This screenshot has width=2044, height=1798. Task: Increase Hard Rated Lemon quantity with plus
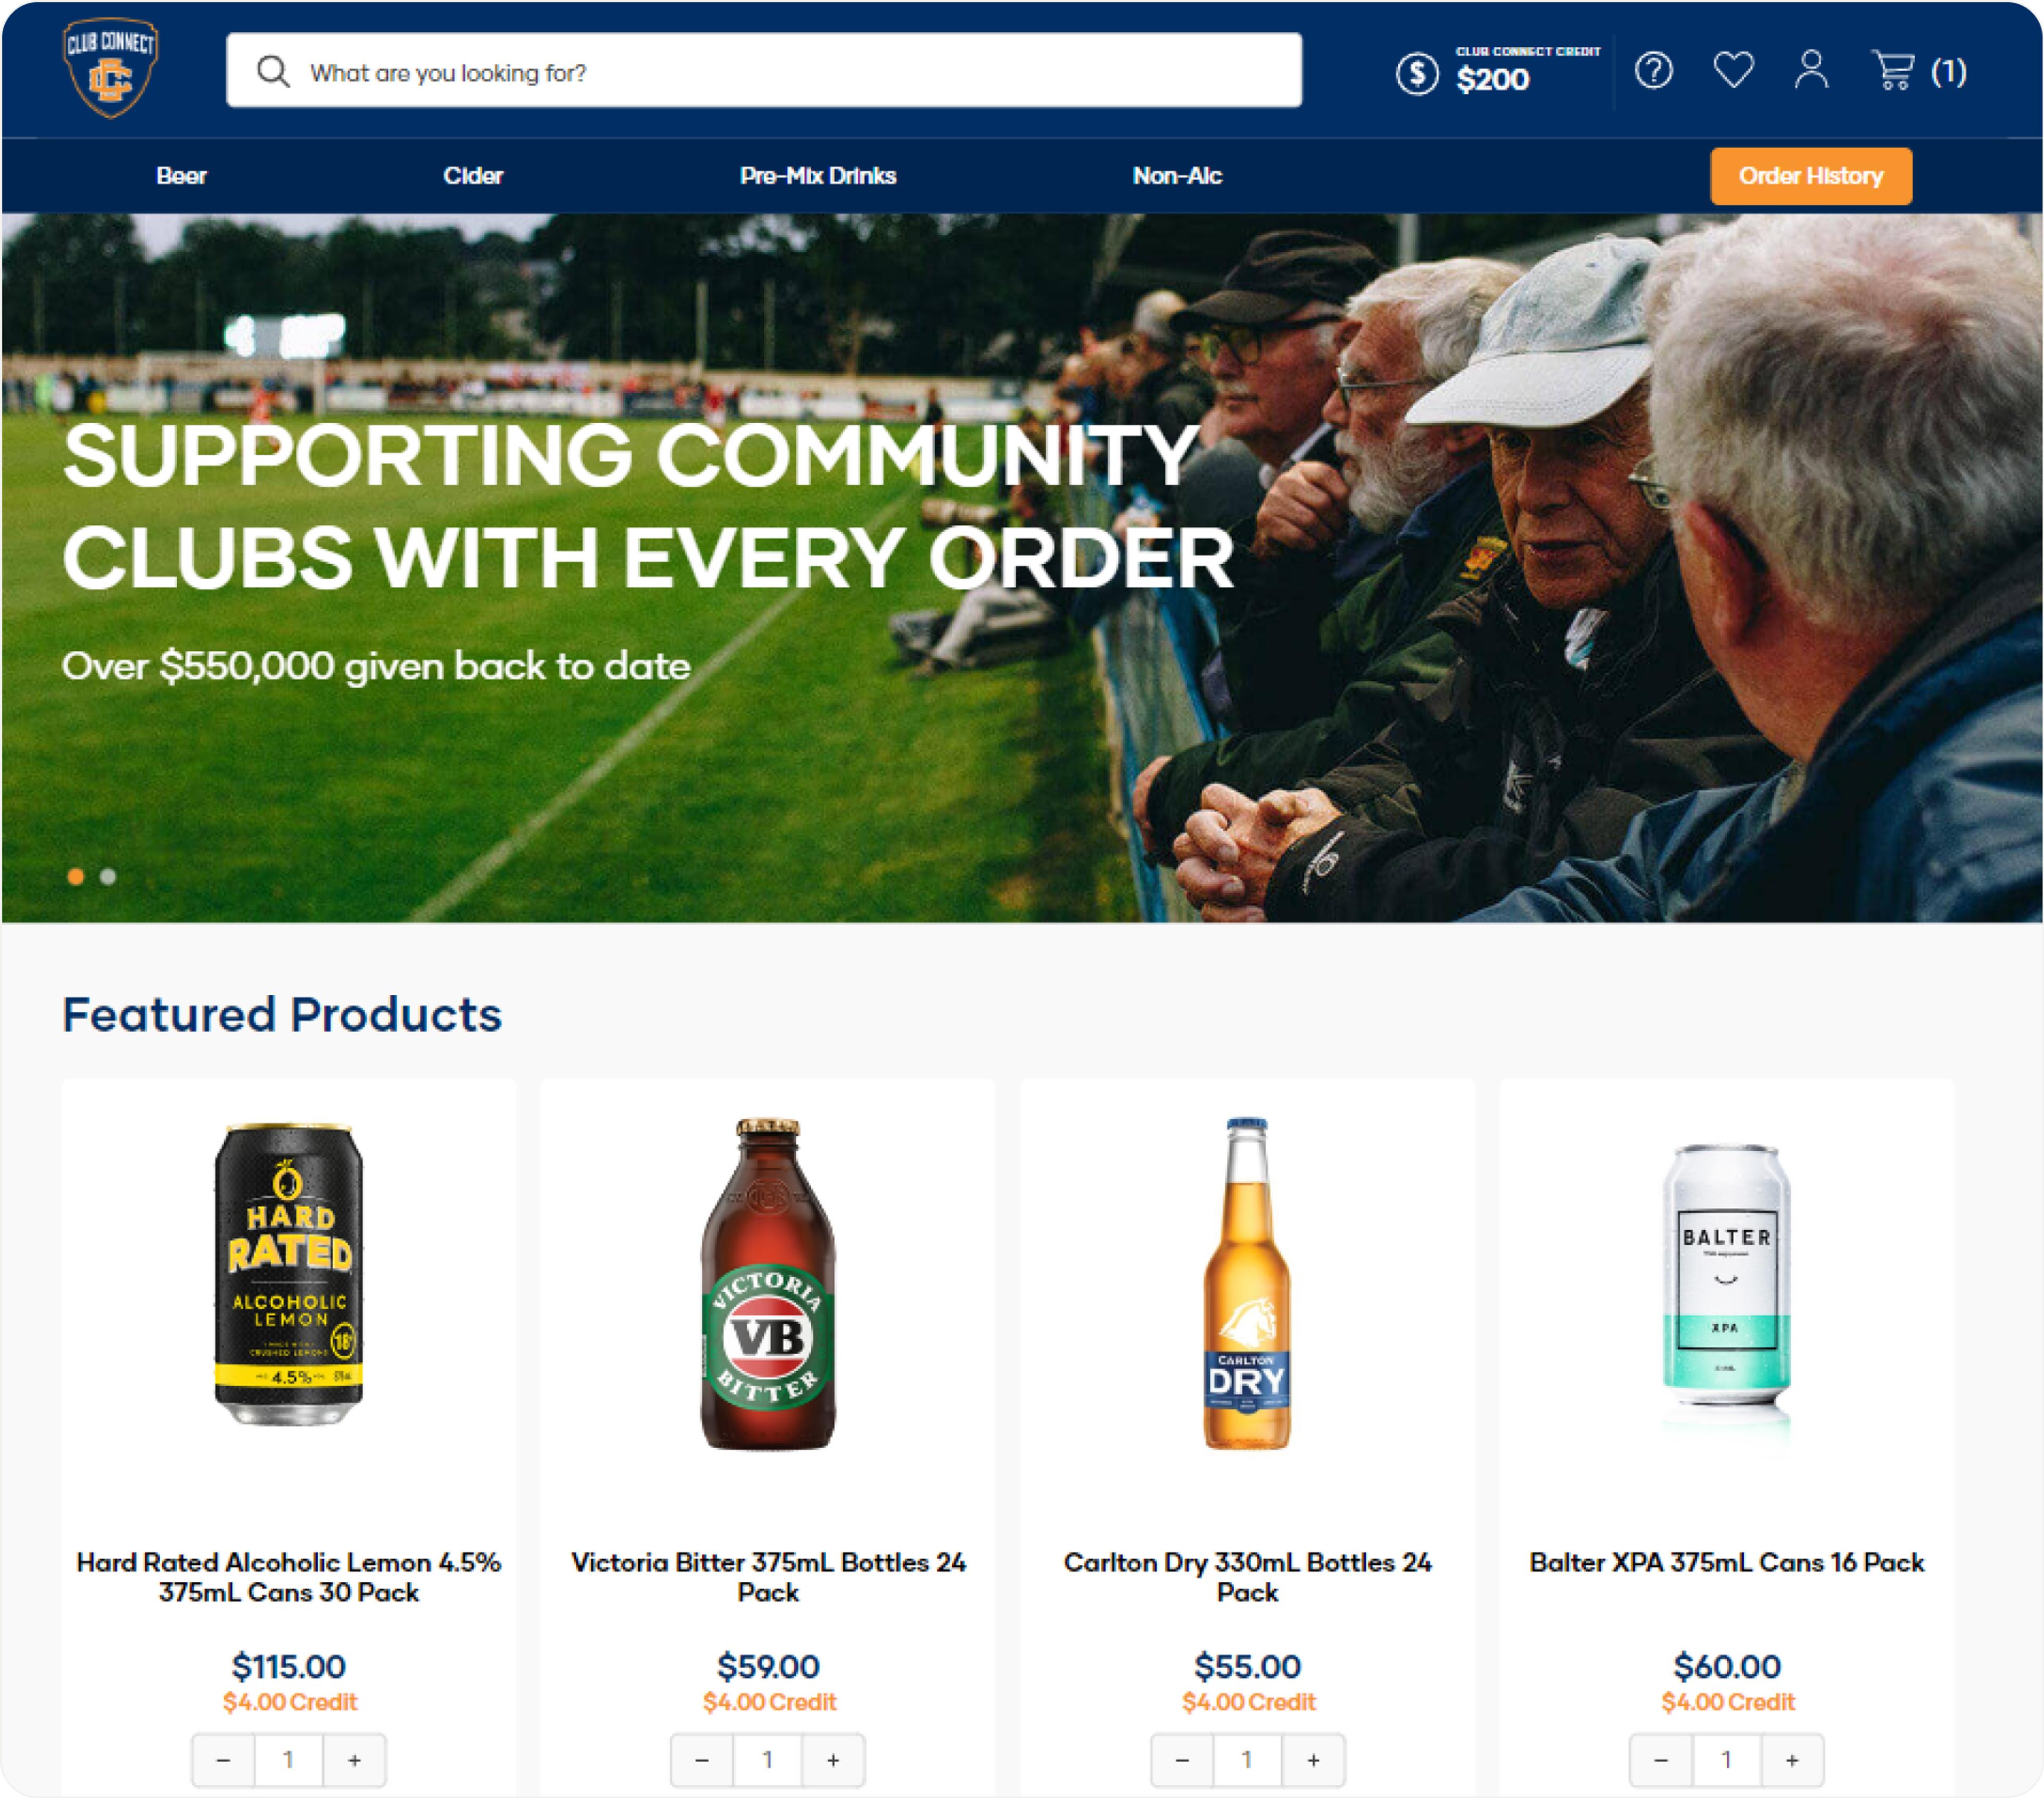click(x=354, y=1760)
